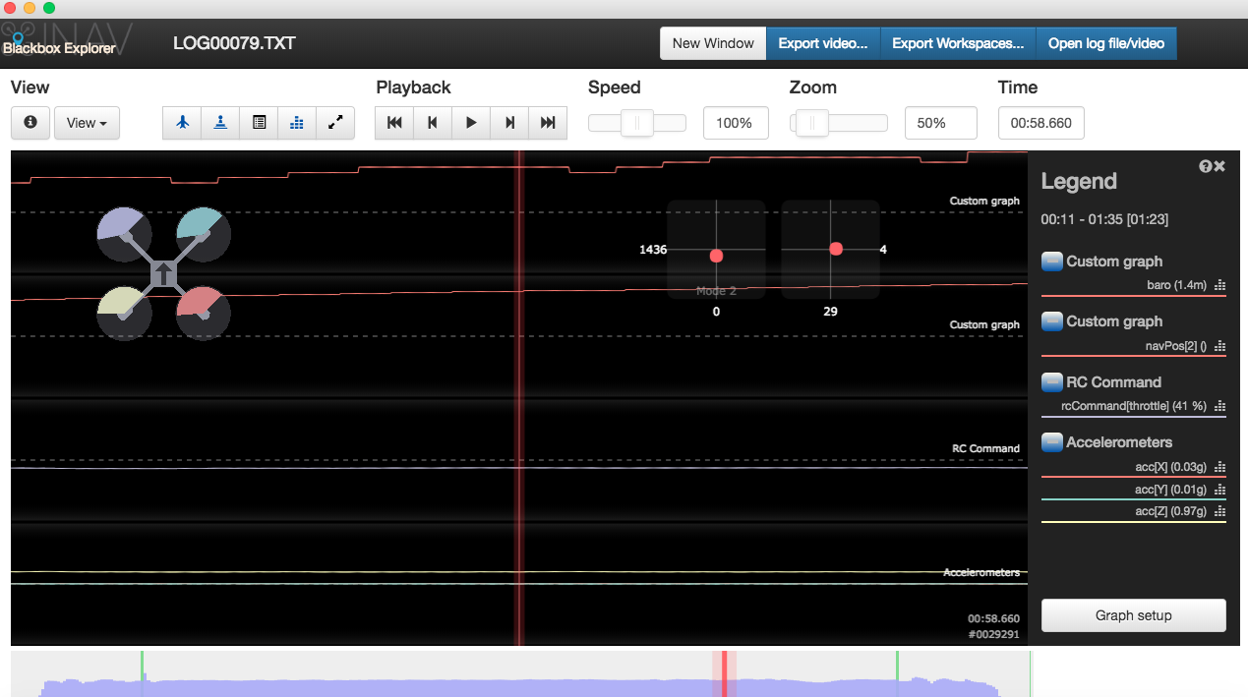The height and width of the screenshot is (697, 1248).
Task: Expand the rcCommand[throttle] spectrum options
Action: (x=1219, y=406)
